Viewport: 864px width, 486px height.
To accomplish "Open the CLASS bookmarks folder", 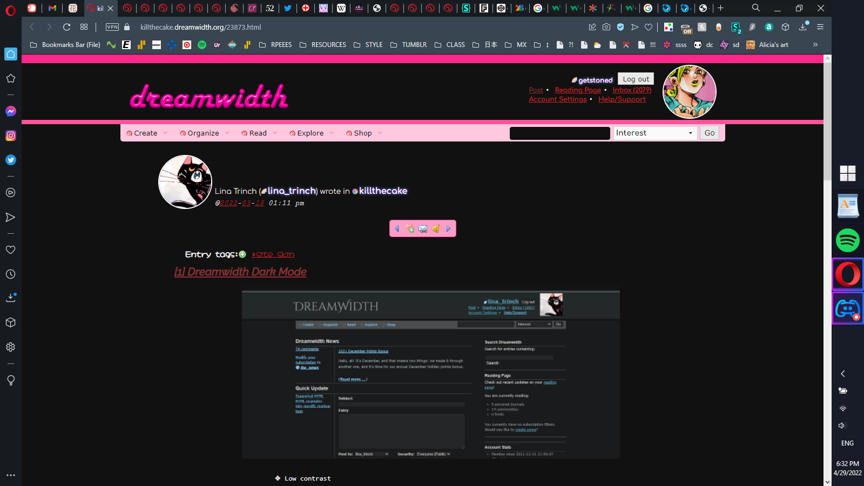I will 449,45.
